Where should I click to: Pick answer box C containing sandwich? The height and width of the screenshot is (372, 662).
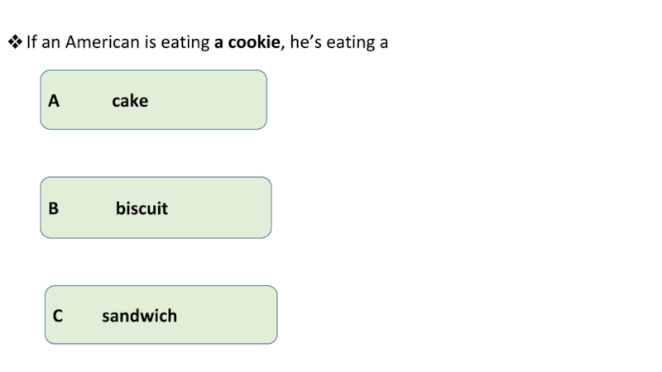click(161, 315)
